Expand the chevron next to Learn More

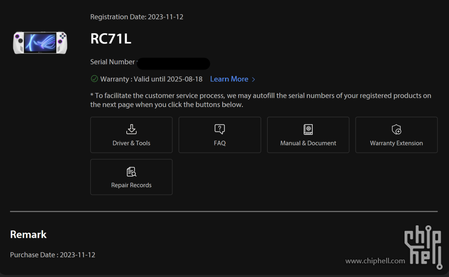(253, 80)
